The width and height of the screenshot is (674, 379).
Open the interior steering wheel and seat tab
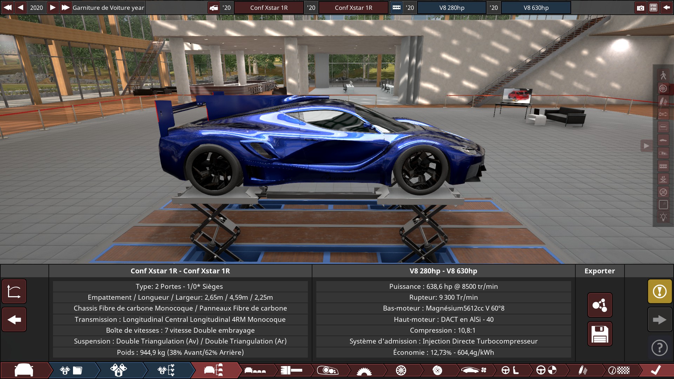click(510, 370)
